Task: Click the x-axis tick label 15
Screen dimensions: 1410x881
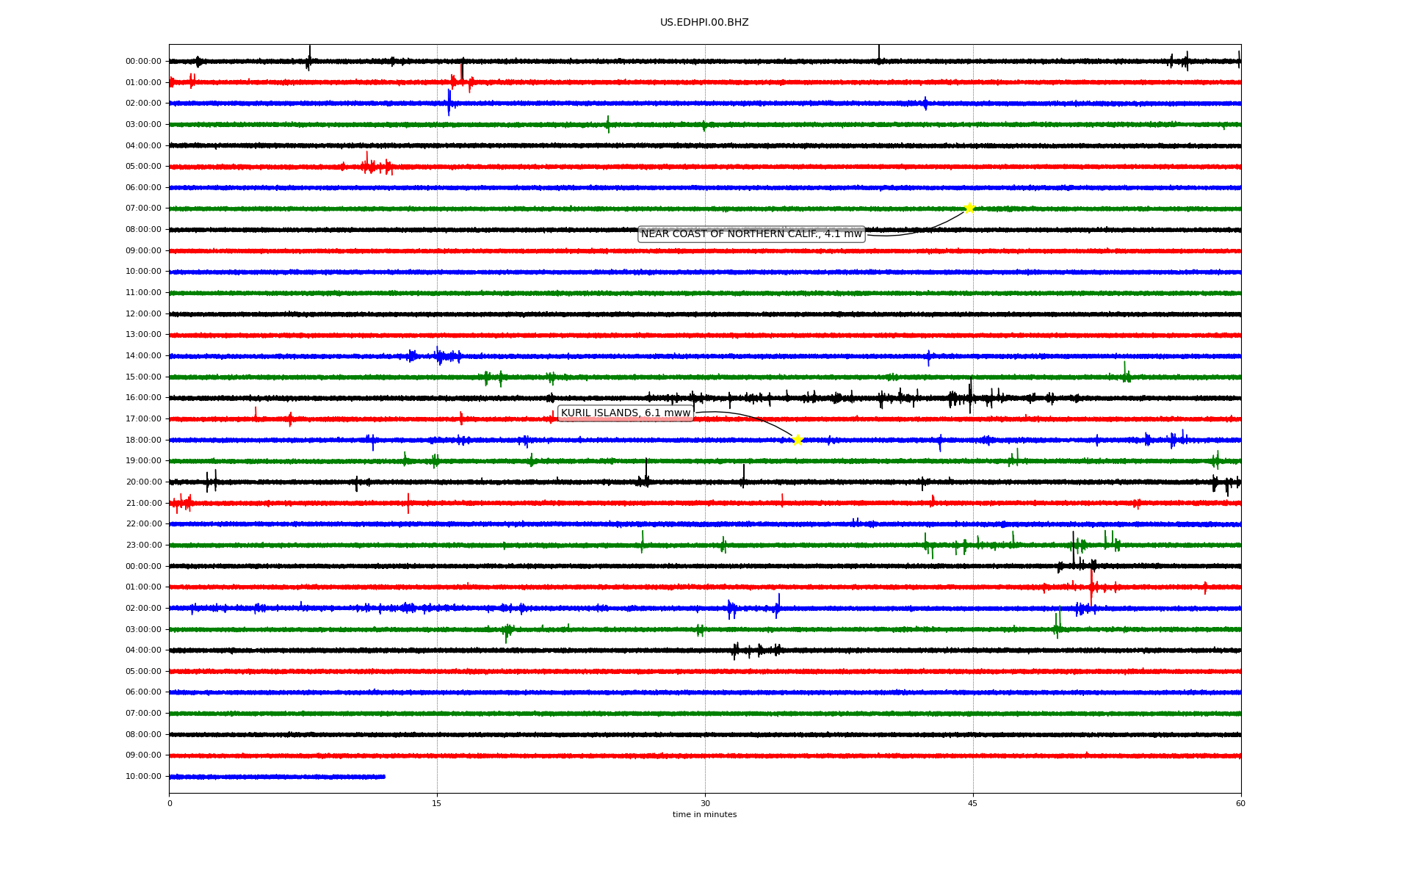Action: pos(437,803)
